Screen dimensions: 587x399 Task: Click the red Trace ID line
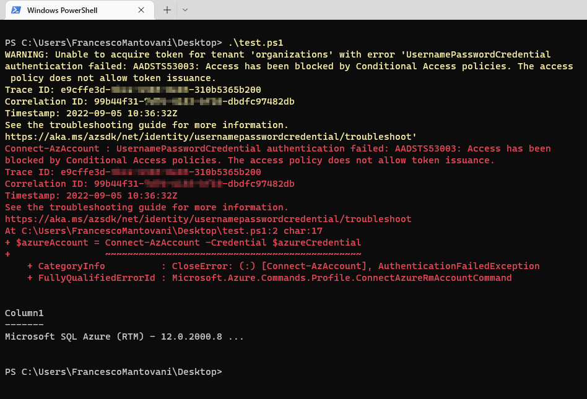[x=133, y=172]
